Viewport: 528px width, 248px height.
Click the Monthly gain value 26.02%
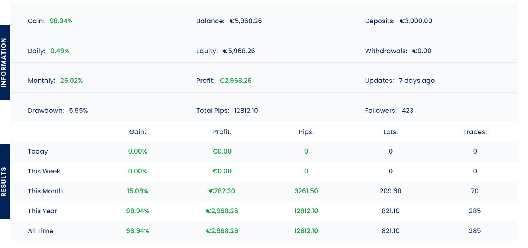pos(71,81)
